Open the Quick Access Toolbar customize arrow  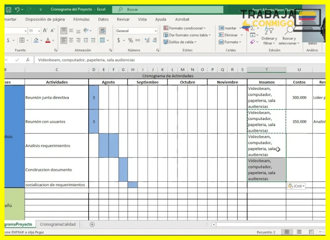[41, 9]
